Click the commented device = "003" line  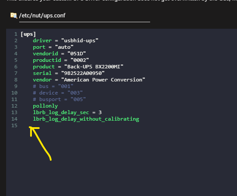58,93
